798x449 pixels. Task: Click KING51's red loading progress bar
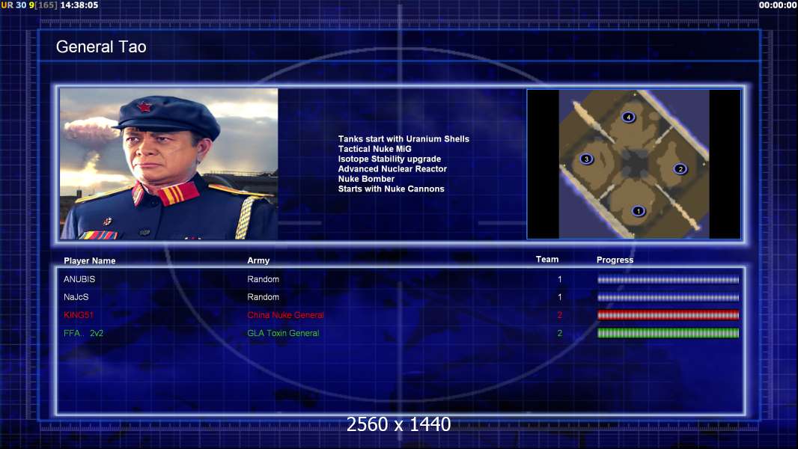pos(668,315)
